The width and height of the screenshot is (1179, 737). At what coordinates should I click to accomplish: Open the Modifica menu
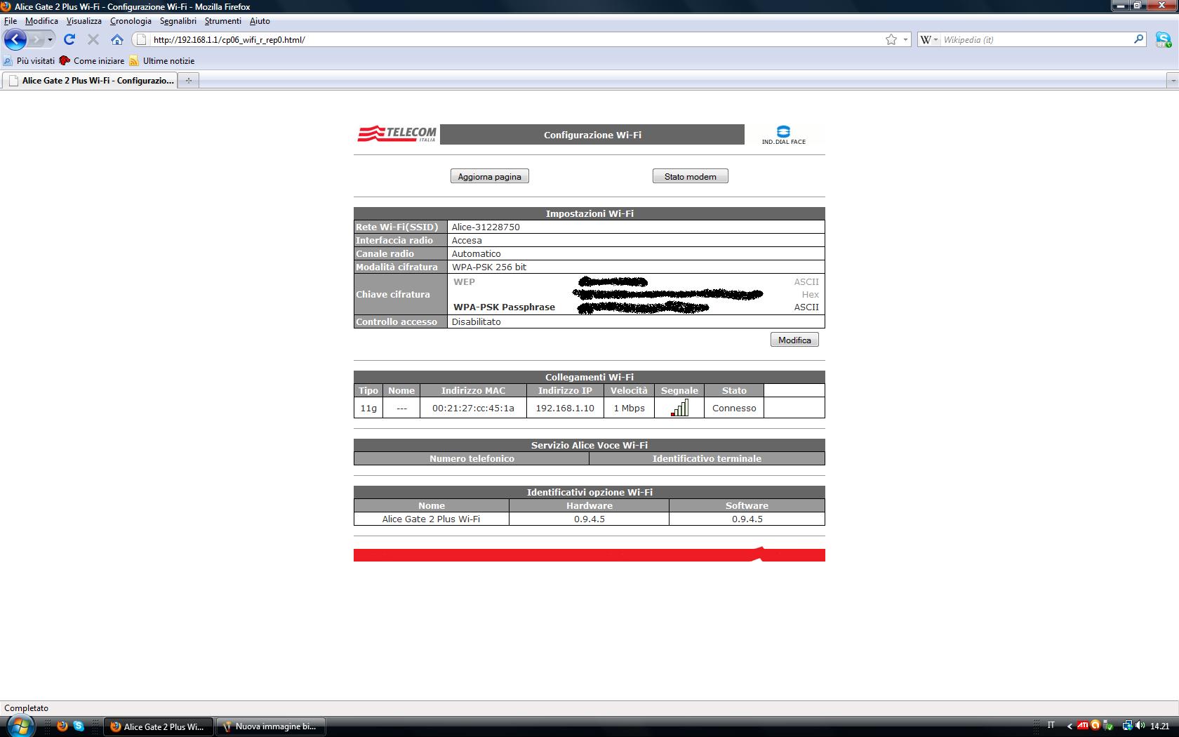[41, 21]
